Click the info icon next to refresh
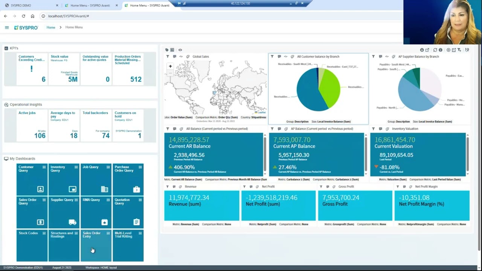This screenshot has height=271, width=482. click(440, 50)
